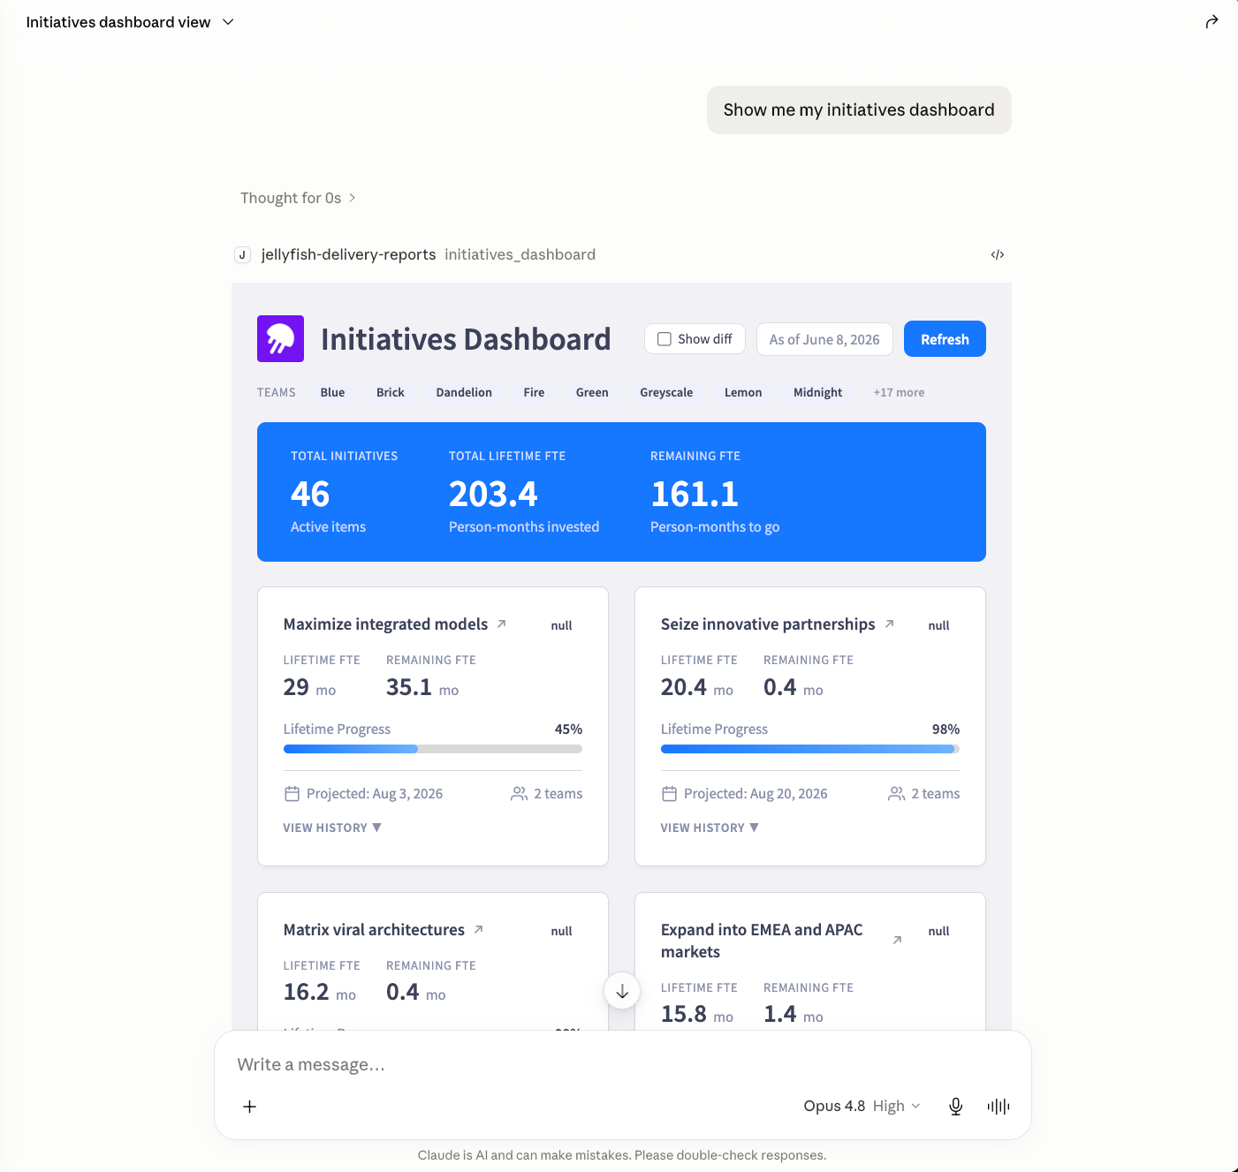The width and height of the screenshot is (1238, 1172).
Task: Click the jellyfish-delivery-reports tool label
Action: coord(348,254)
